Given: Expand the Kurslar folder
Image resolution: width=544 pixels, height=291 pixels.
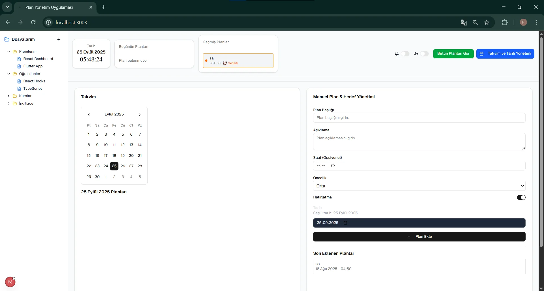Looking at the screenshot, I should pyautogui.click(x=8, y=96).
